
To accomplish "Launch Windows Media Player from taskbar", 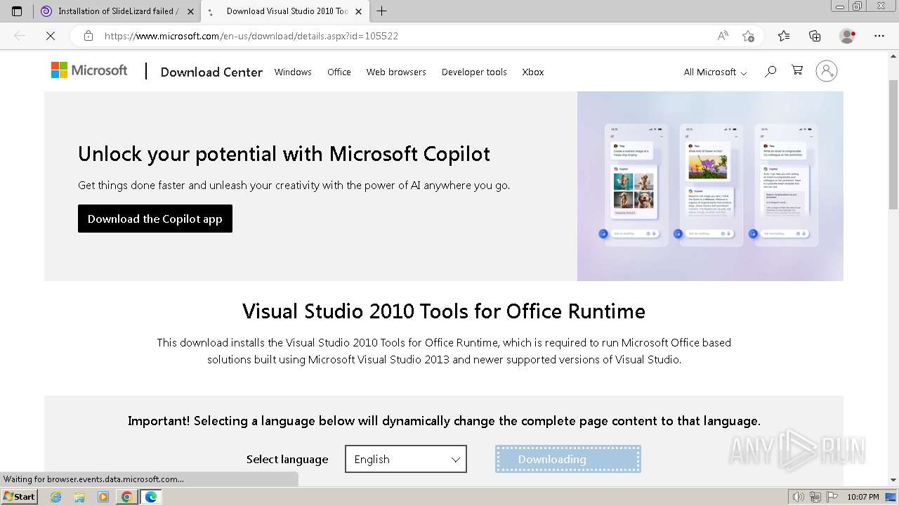I will [x=103, y=497].
